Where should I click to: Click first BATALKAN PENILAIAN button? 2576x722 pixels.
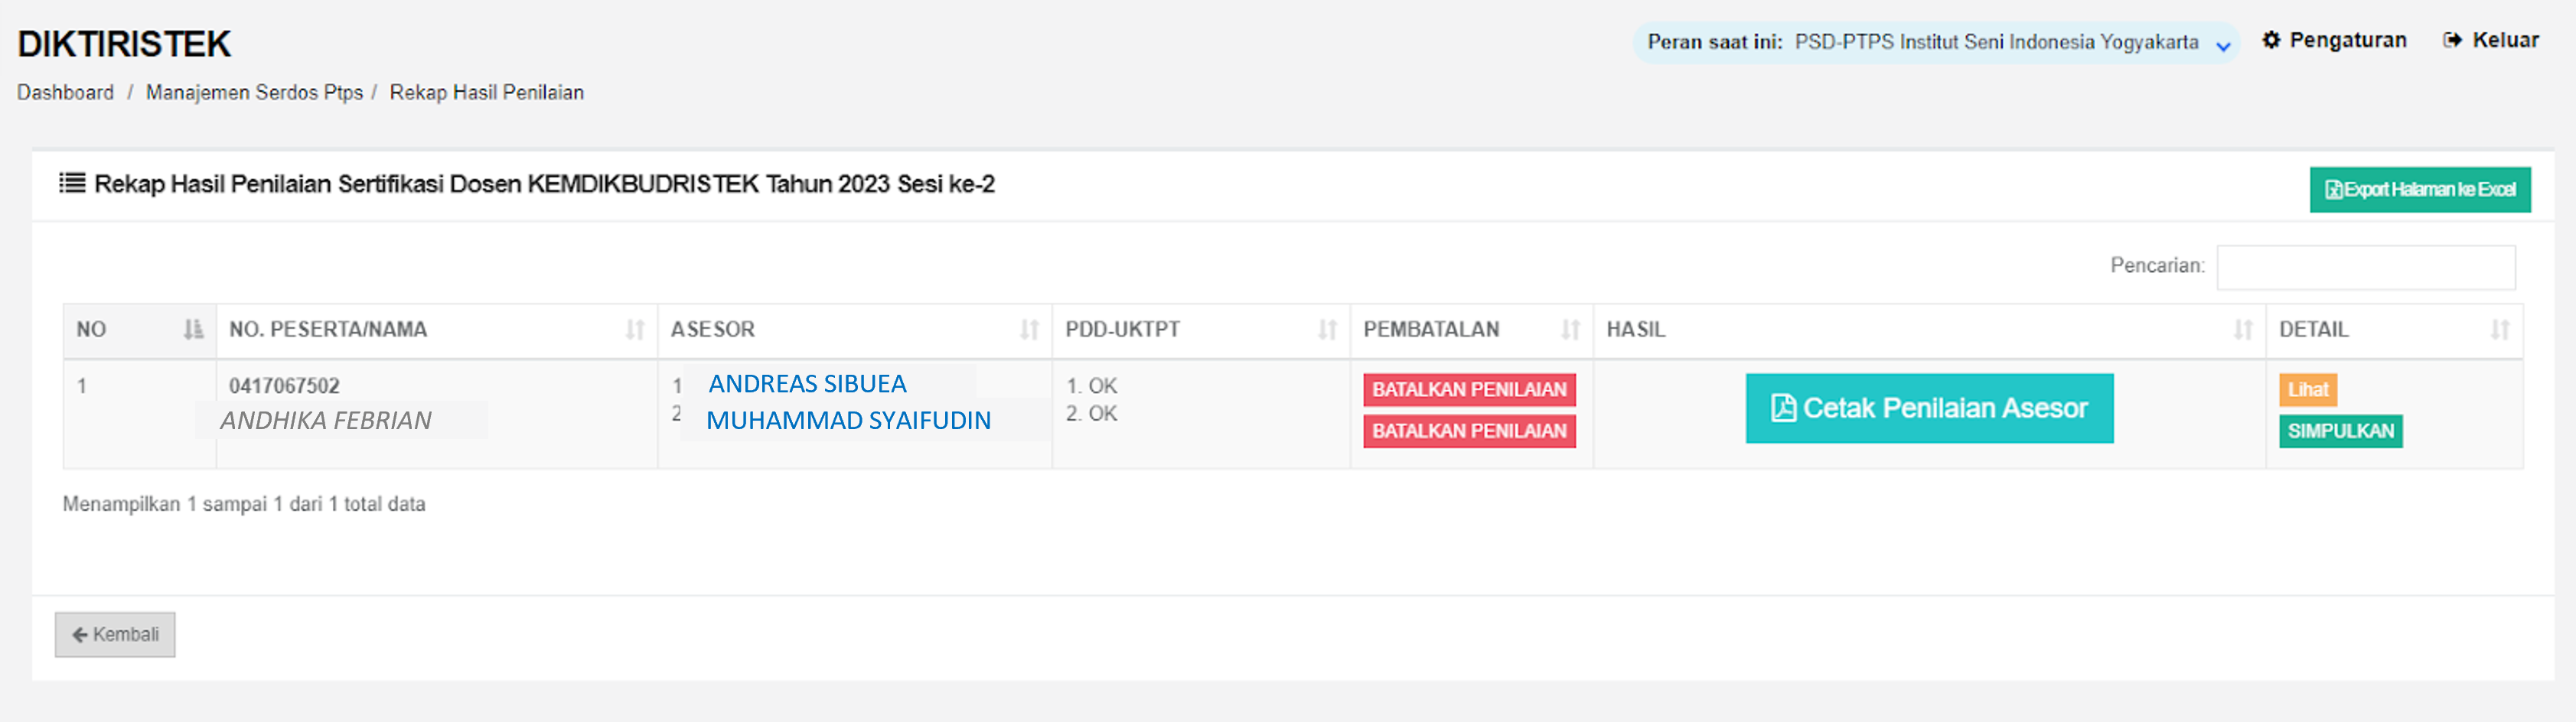pyautogui.click(x=1469, y=389)
